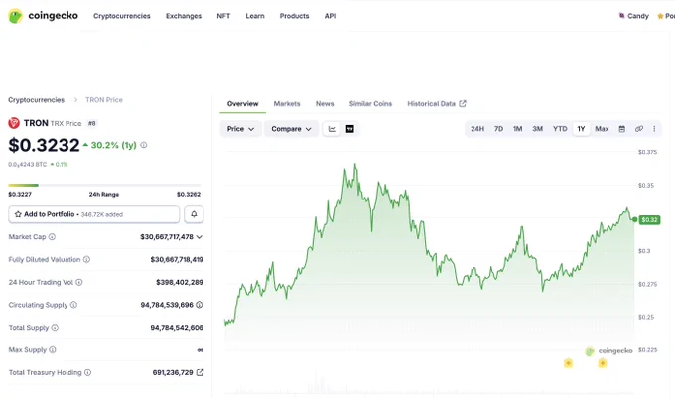Viewport: 675px width, 398px height.
Task: Click the coingecko wordmark
Action: pyautogui.click(x=53, y=16)
